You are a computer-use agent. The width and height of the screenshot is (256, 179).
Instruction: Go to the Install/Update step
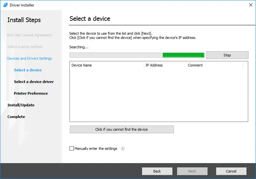coord(21,105)
